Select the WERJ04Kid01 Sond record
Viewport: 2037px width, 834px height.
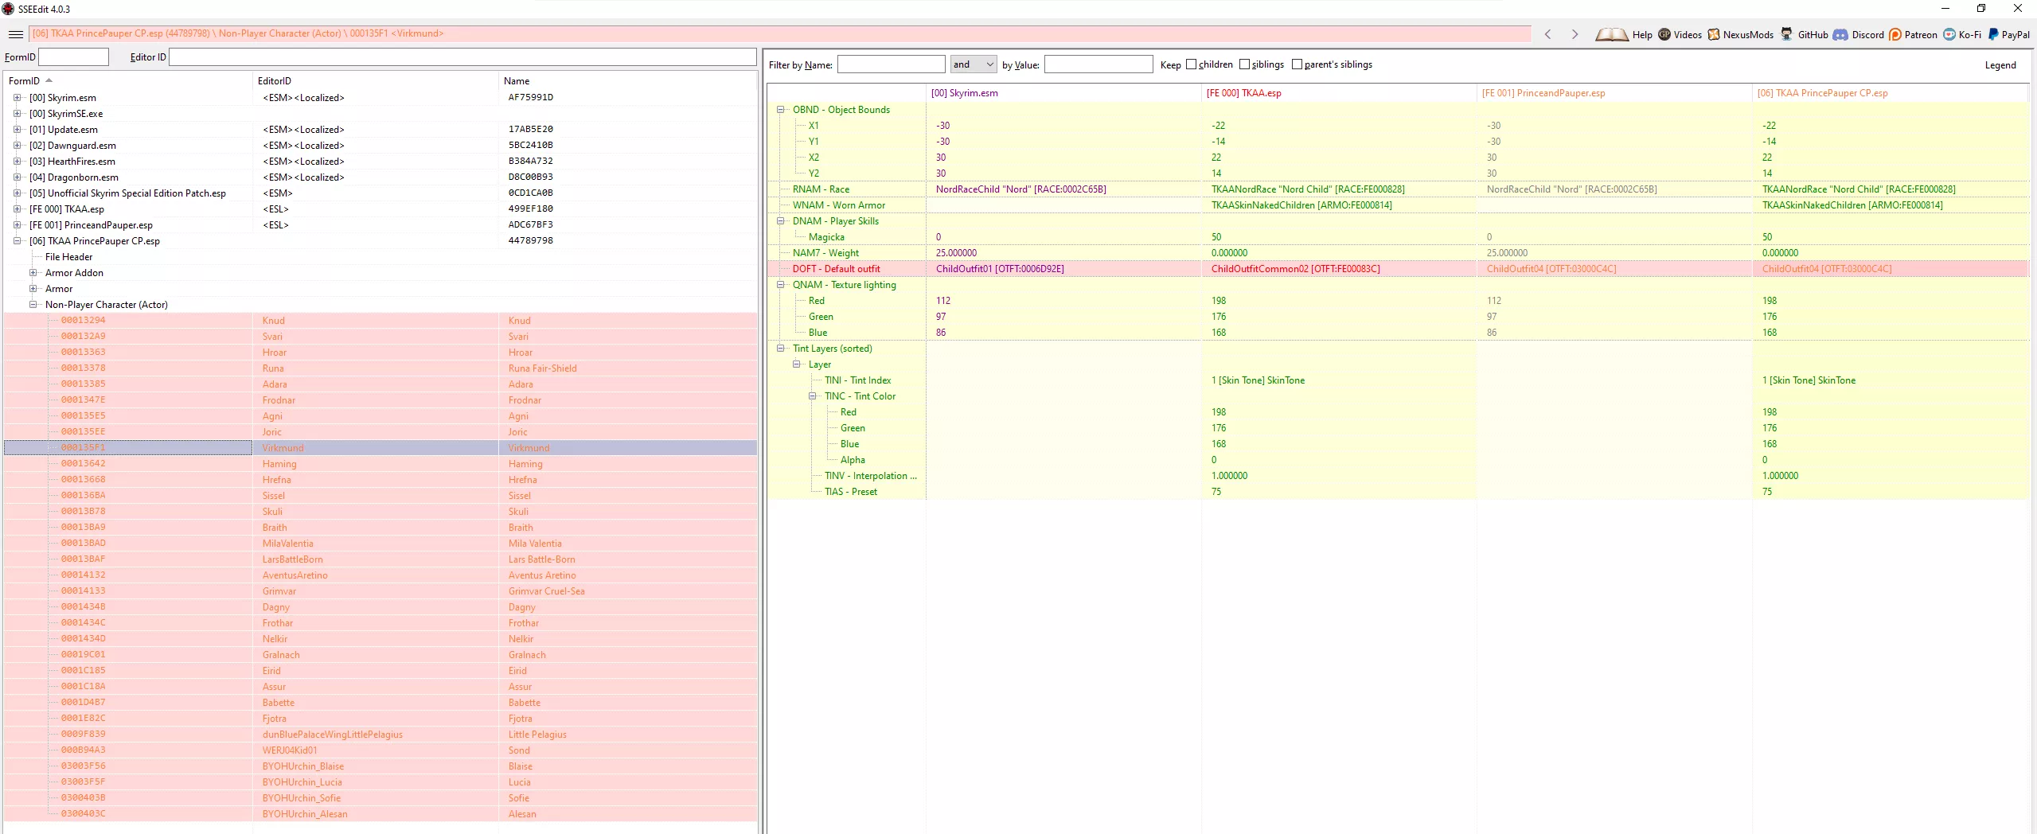380,750
